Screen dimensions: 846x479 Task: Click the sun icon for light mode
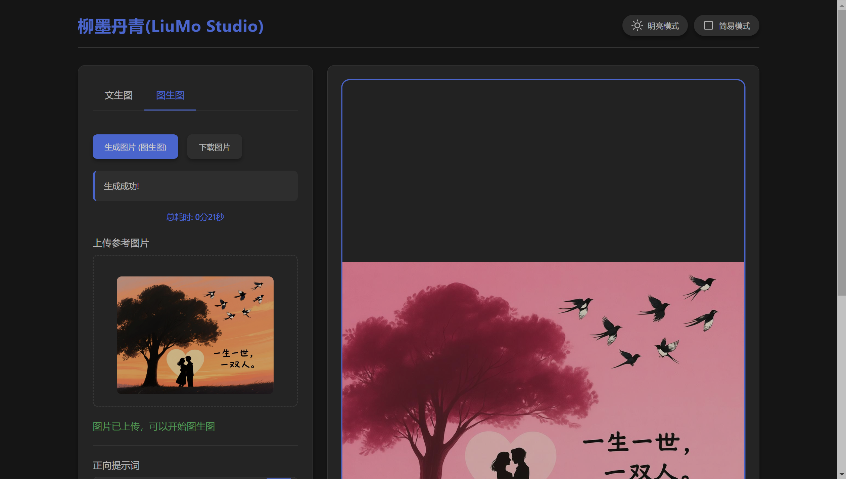pyautogui.click(x=637, y=26)
